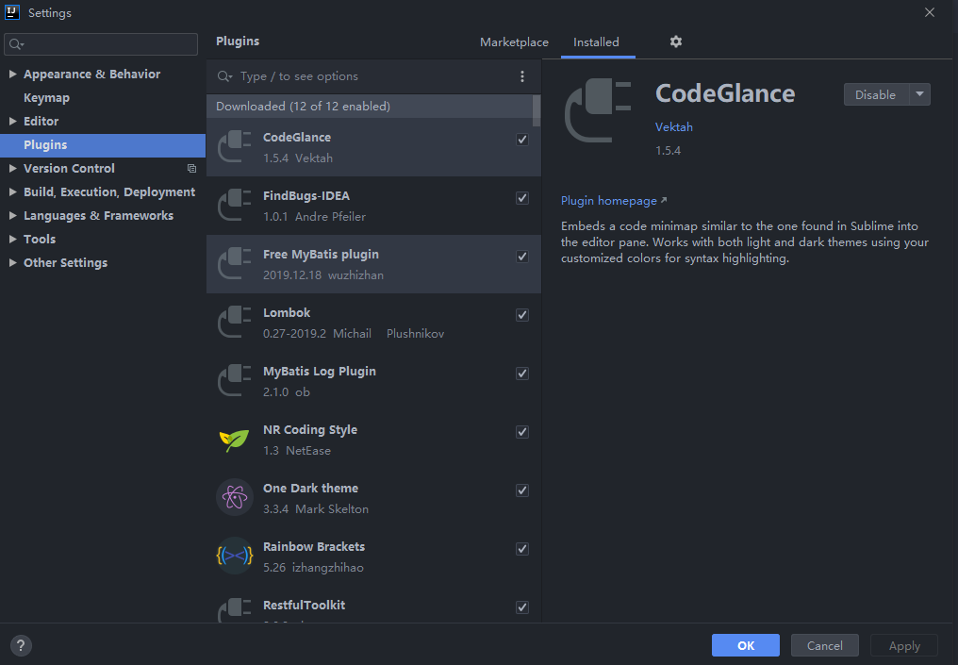Click the project-level copy icon beside Version Control

coord(191,168)
